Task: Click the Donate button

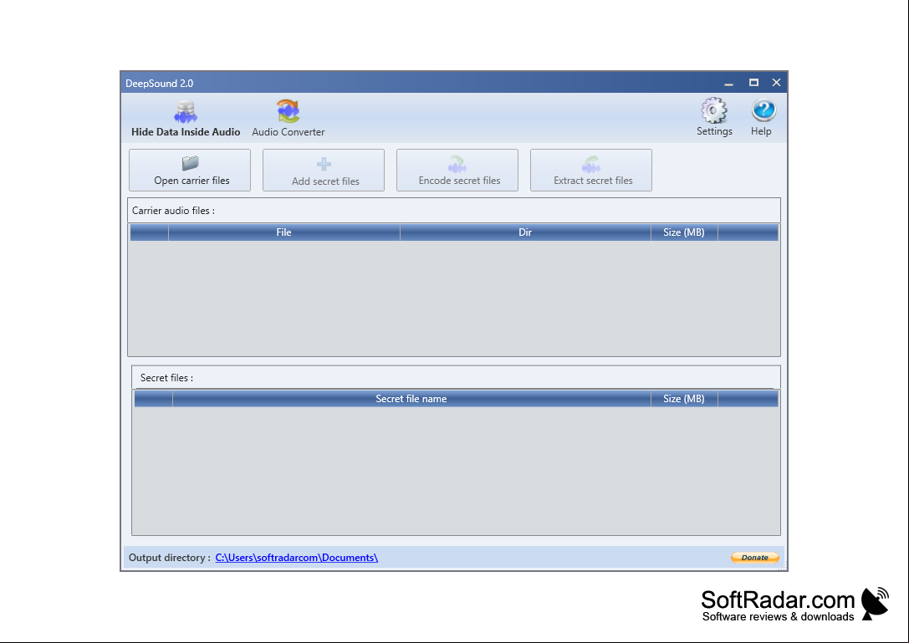Action: (x=755, y=557)
